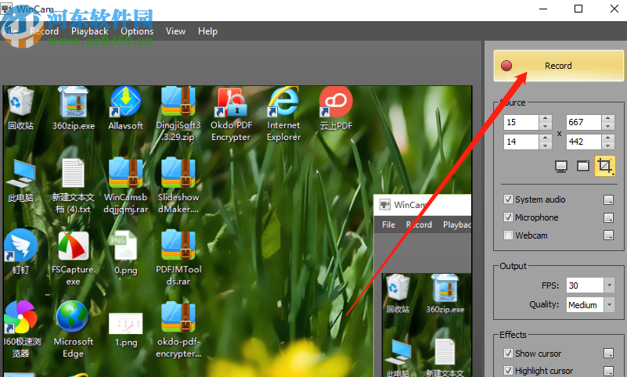Click the Y position field showing 14

click(x=521, y=142)
